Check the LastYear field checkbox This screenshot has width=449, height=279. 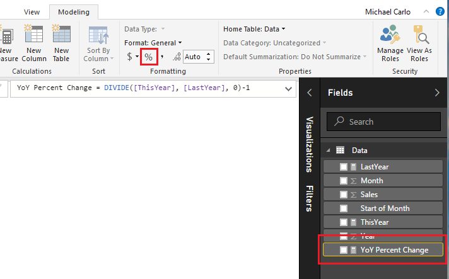(x=344, y=167)
